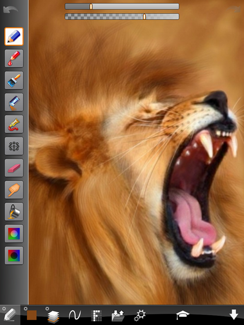
Task: Open the brown current color swatch
Action: [x=32, y=315]
